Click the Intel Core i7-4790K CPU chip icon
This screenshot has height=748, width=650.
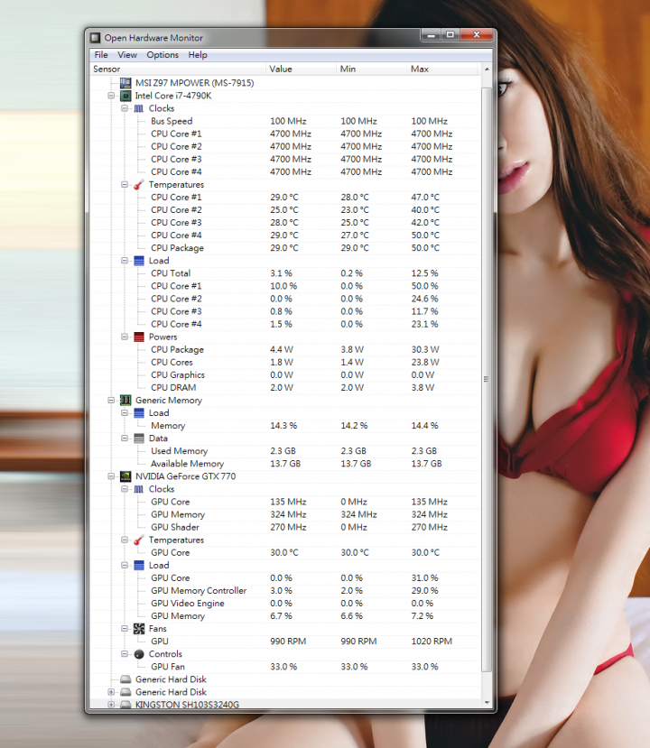pyautogui.click(x=125, y=96)
